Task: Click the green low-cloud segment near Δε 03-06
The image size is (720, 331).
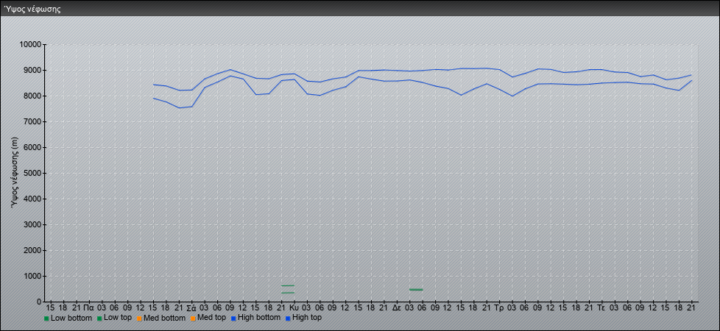Action: [x=416, y=290]
